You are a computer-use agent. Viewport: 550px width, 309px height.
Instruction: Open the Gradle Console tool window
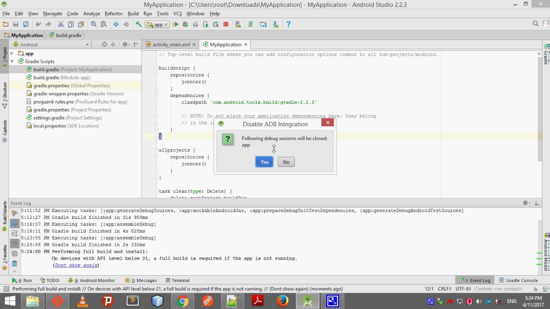519,280
